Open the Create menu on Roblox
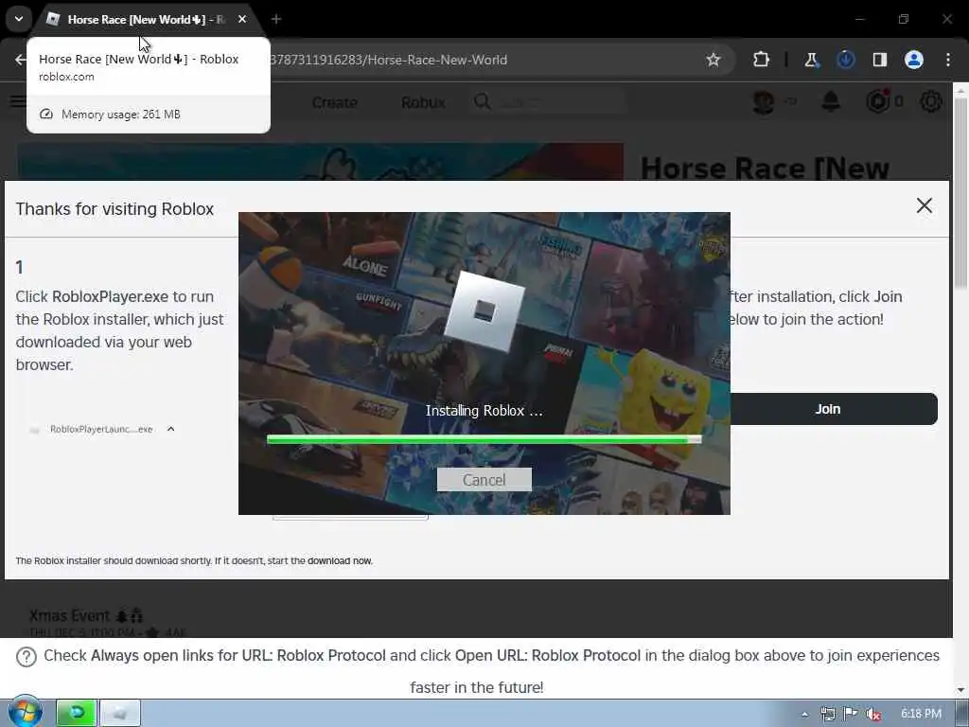The width and height of the screenshot is (969, 727). click(334, 102)
